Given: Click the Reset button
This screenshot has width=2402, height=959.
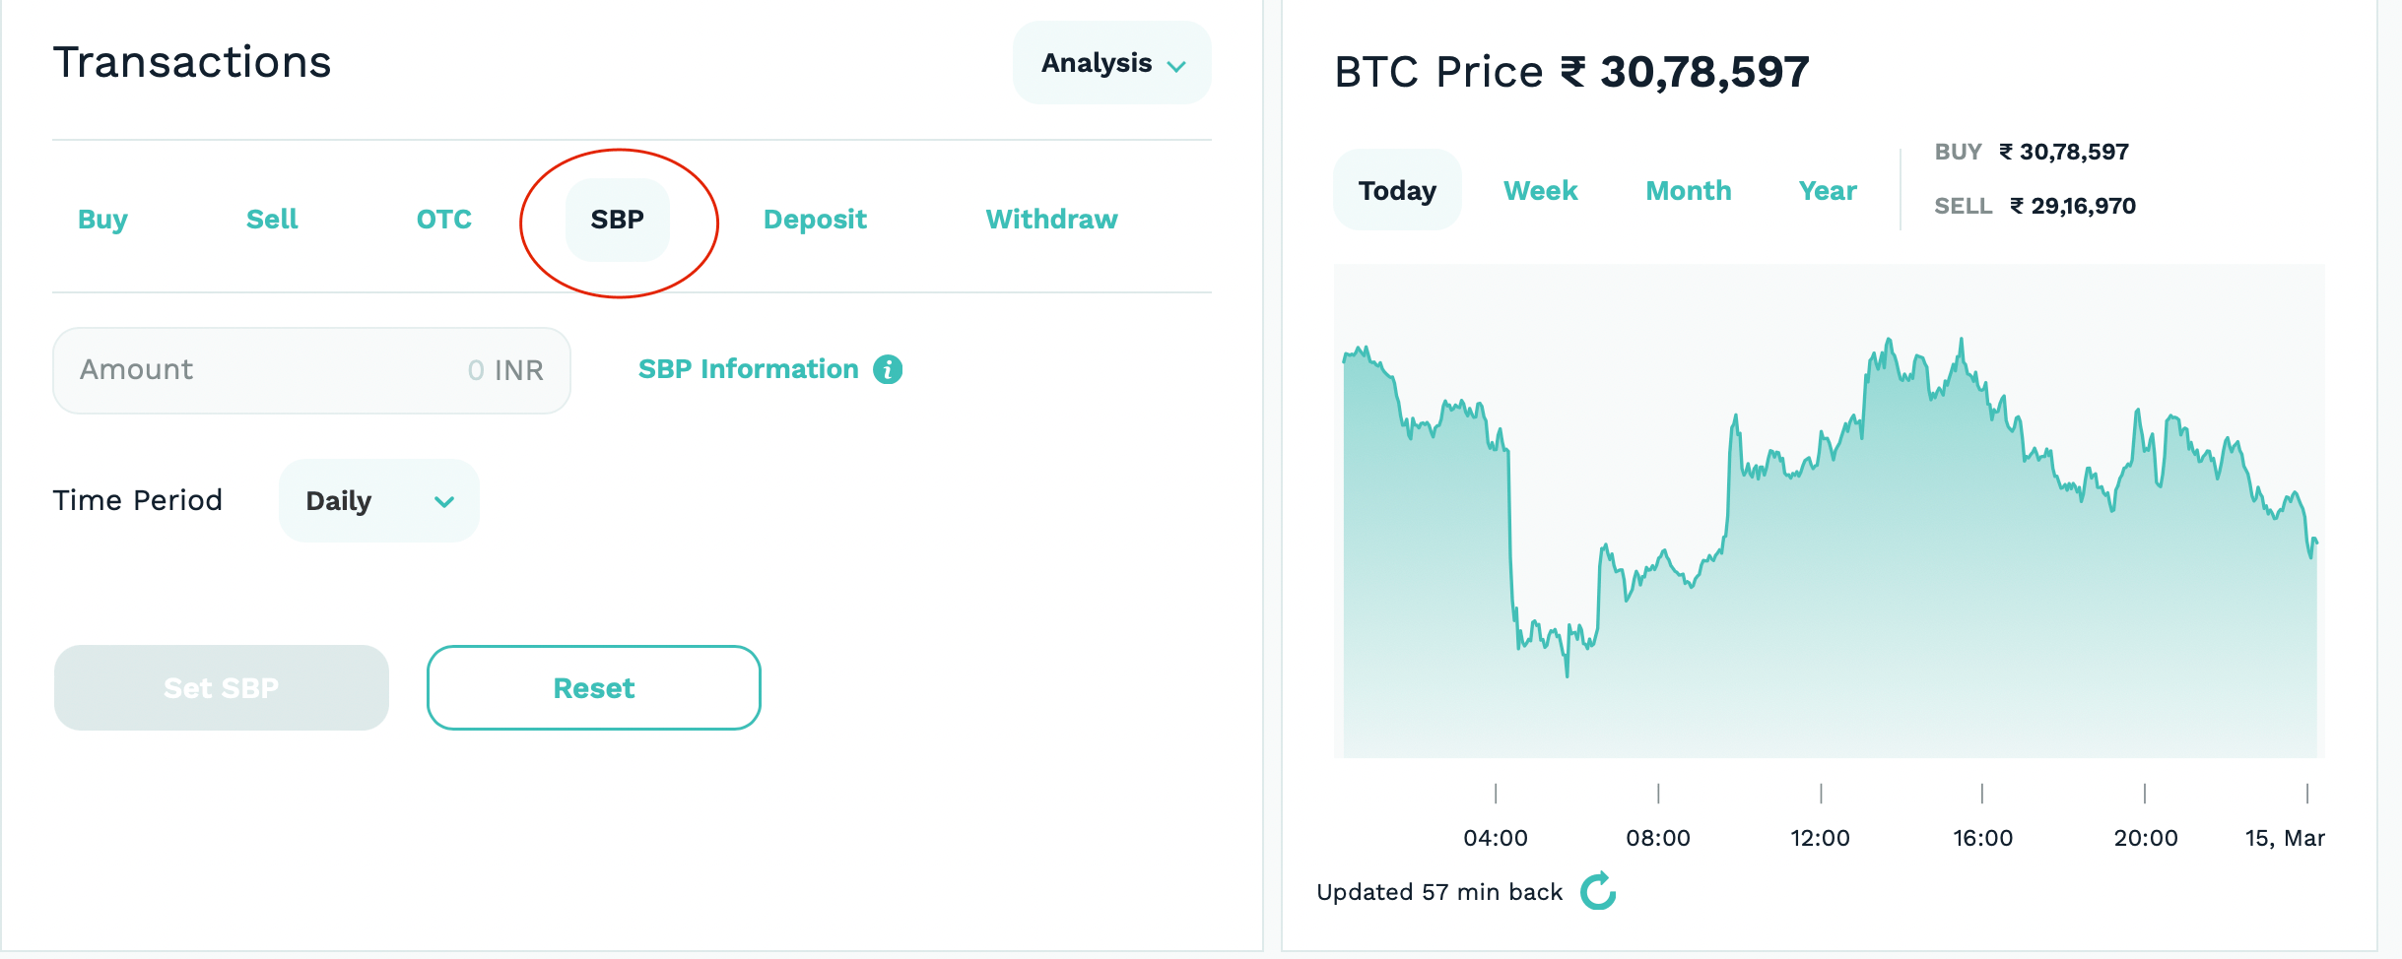Looking at the screenshot, I should point(593,687).
